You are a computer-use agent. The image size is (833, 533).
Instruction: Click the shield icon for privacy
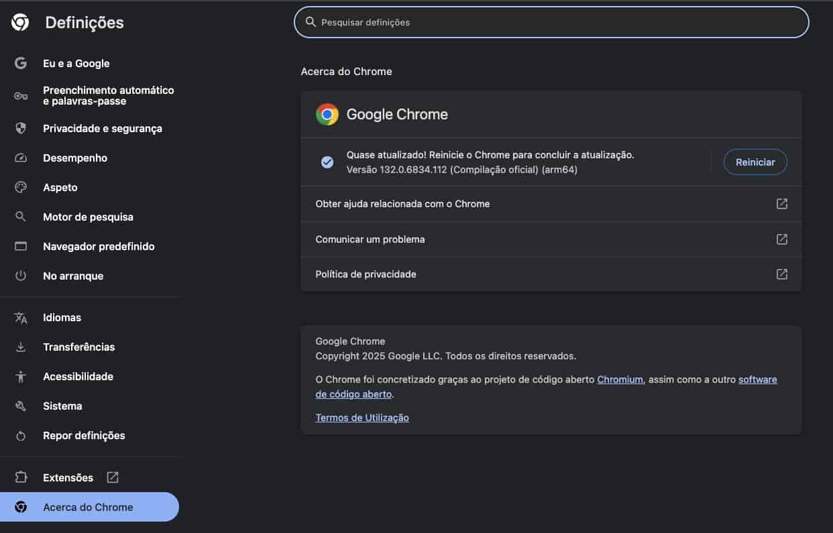pyautogui.click(x=21, y=128)
